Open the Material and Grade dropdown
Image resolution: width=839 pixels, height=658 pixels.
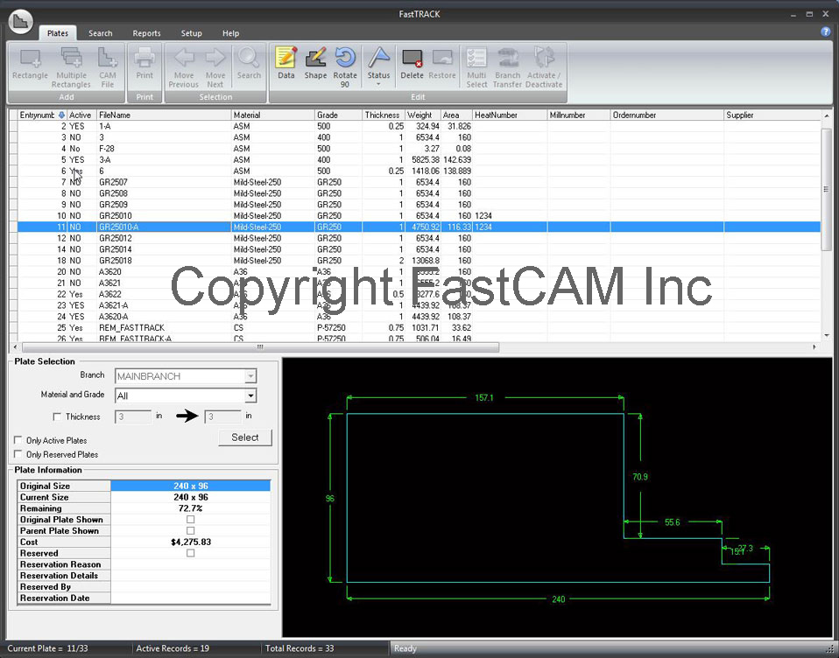coord(250,395)
